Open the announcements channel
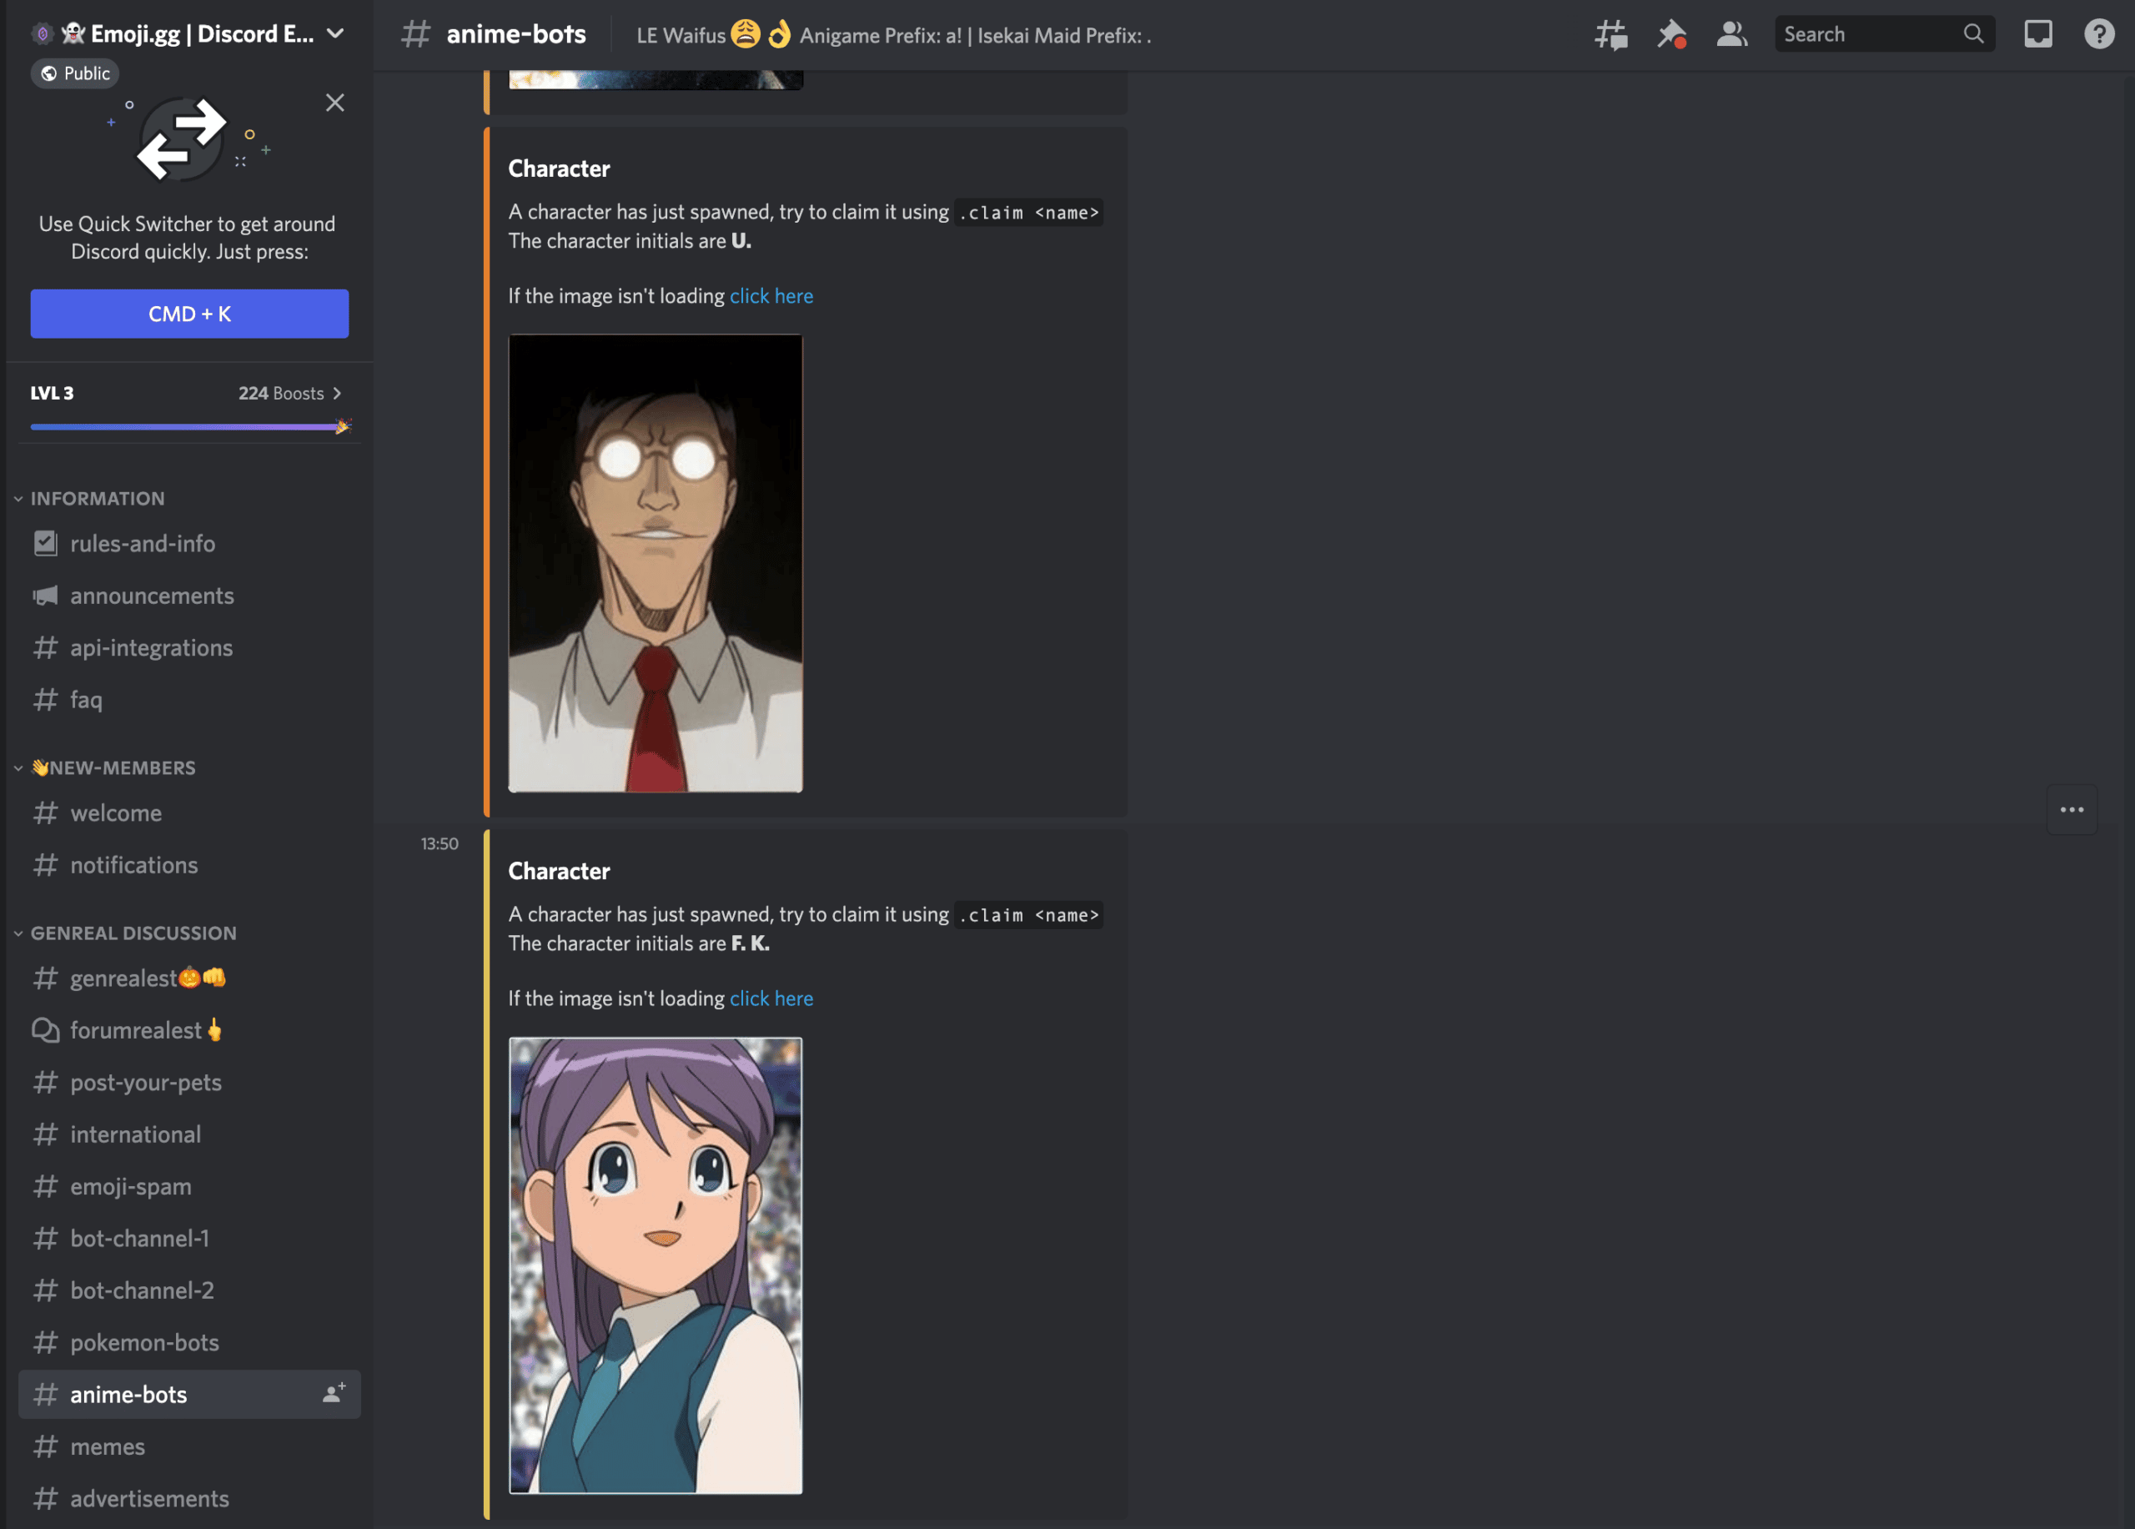The width and height of the screenshot is (2135, 1529). [x=150, y=594]
